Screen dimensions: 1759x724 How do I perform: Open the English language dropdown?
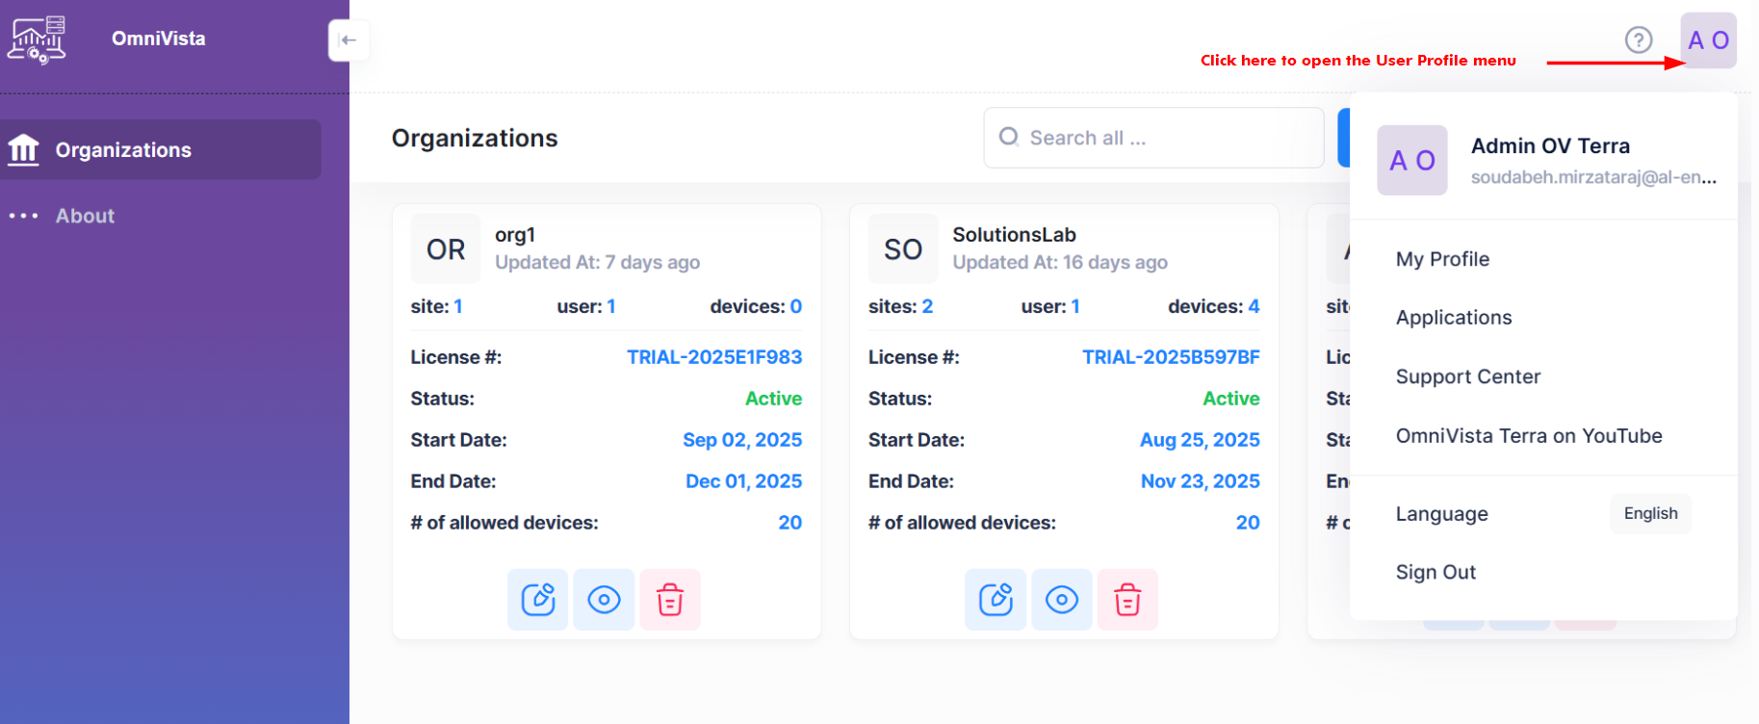pyautogui.click(x=1650, y=513)
